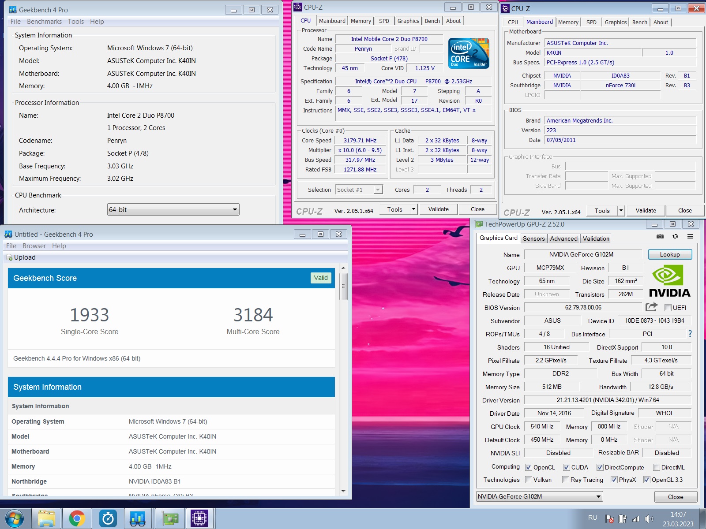Click the Action Center flag tray icon
Viewport: 706px width, 529px height.
(609, 519)
